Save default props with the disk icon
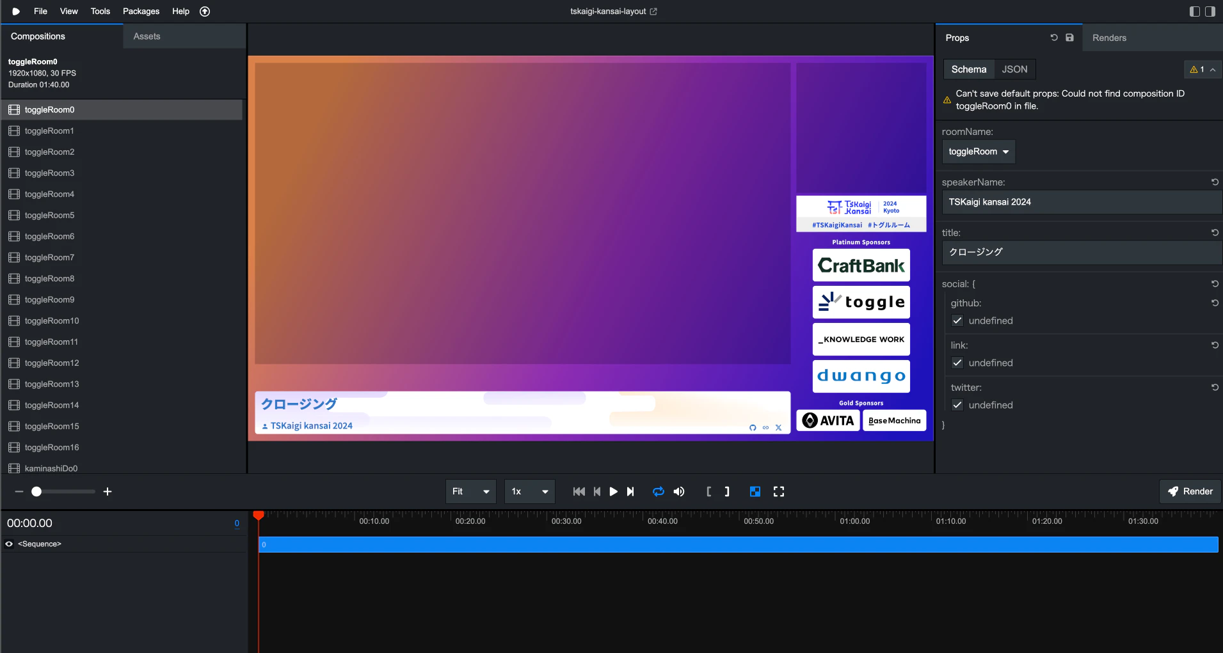This screenshot has height=653, width=1223. [x=1069, y=38]
